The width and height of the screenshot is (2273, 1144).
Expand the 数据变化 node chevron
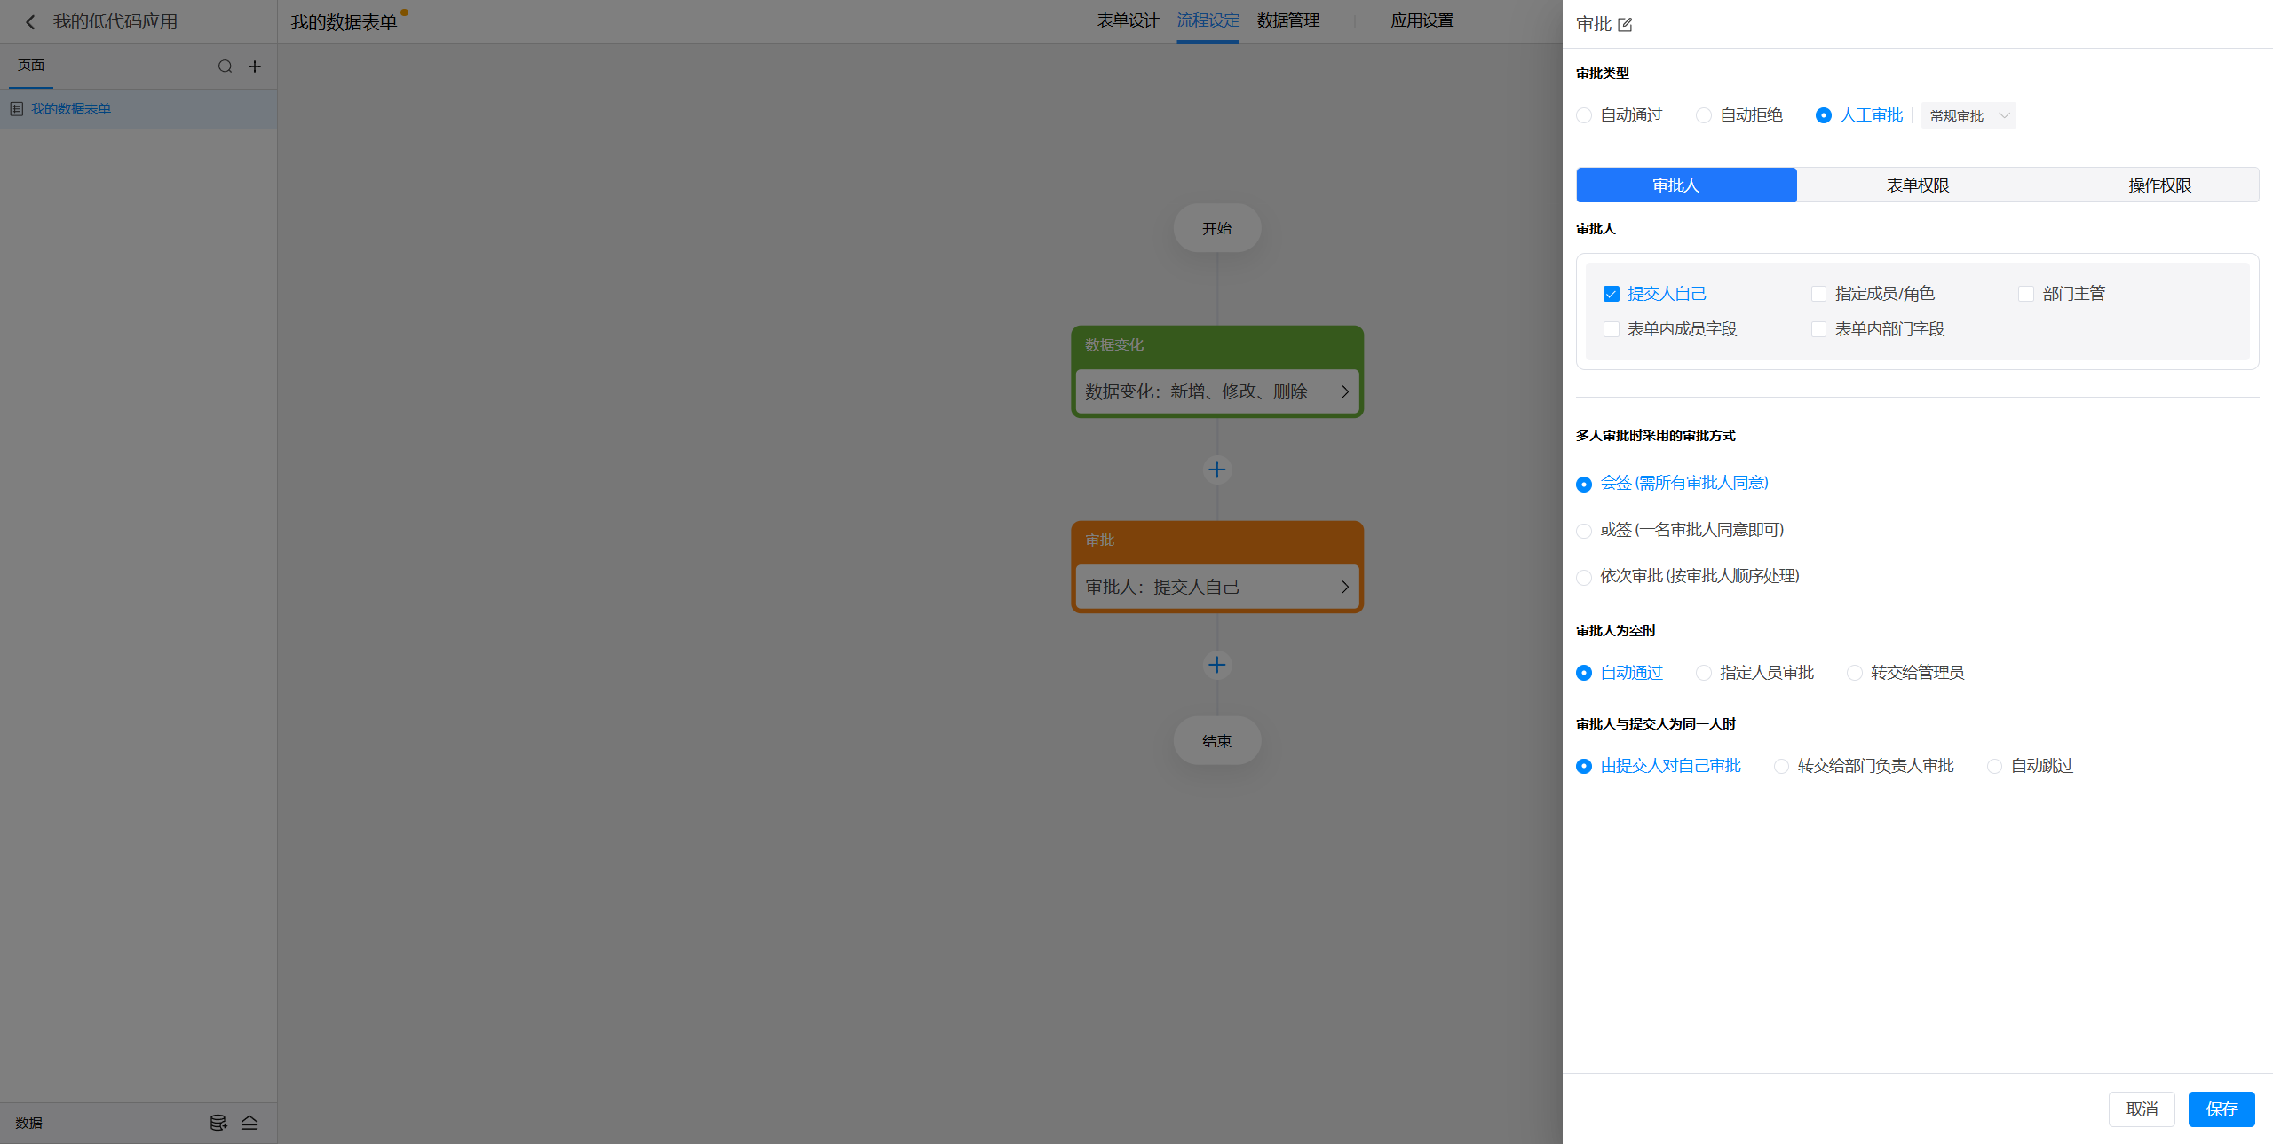point(1344,391)
